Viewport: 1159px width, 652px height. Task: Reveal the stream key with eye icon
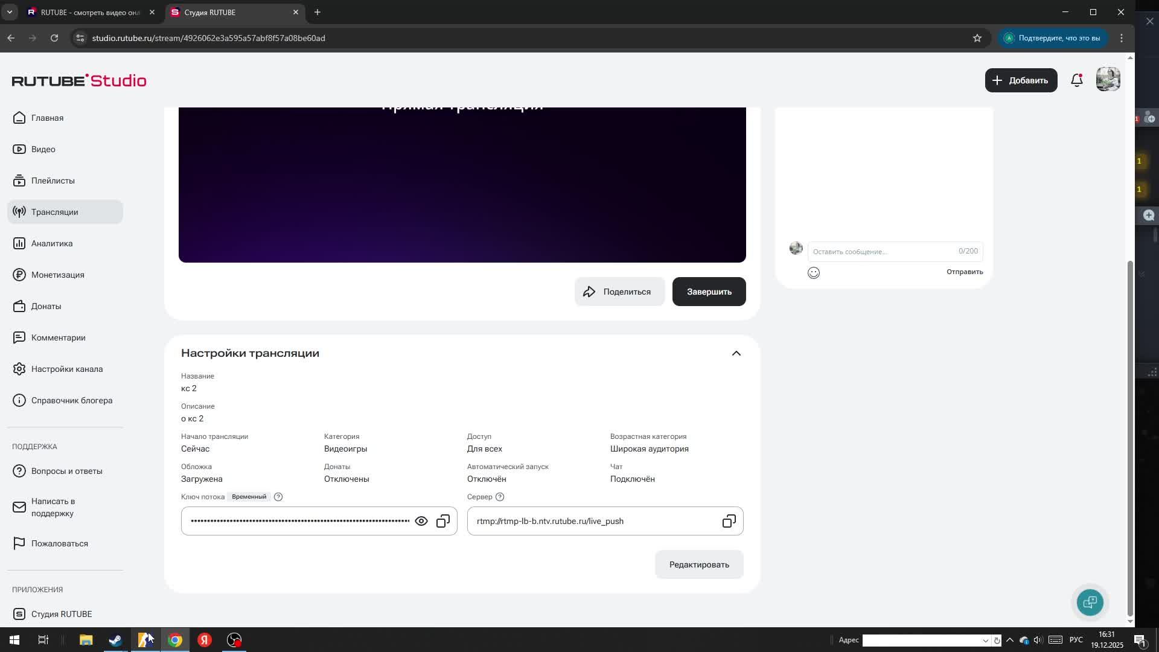[421, 521]
